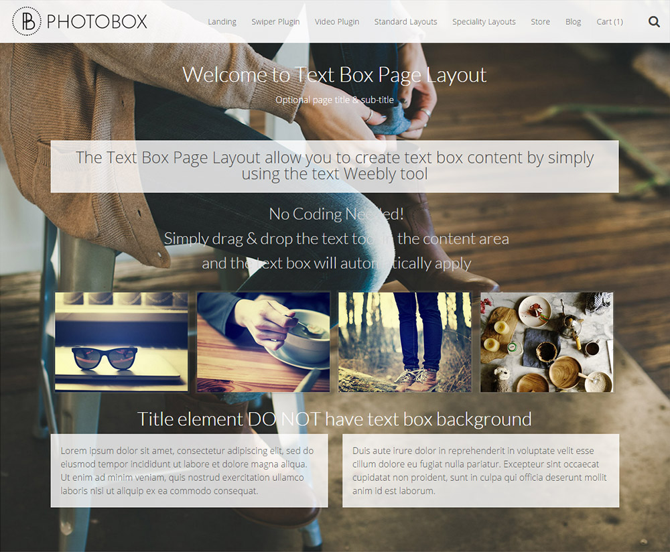Click the search magnifier icon
The image size is (670, 552).
[654, 21]
